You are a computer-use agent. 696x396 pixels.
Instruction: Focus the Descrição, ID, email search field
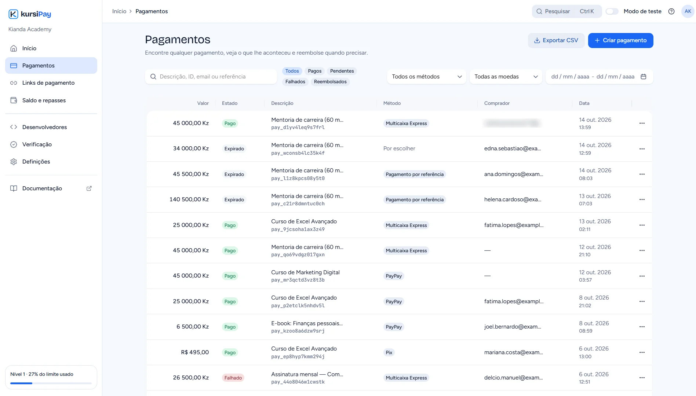pyautogui.click(x=211, y=77)
